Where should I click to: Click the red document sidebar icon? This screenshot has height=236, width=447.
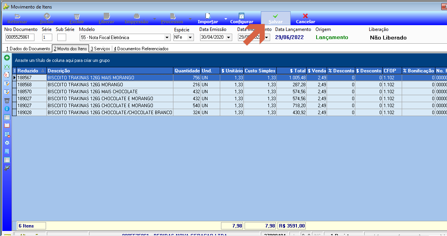click(7, 75)
